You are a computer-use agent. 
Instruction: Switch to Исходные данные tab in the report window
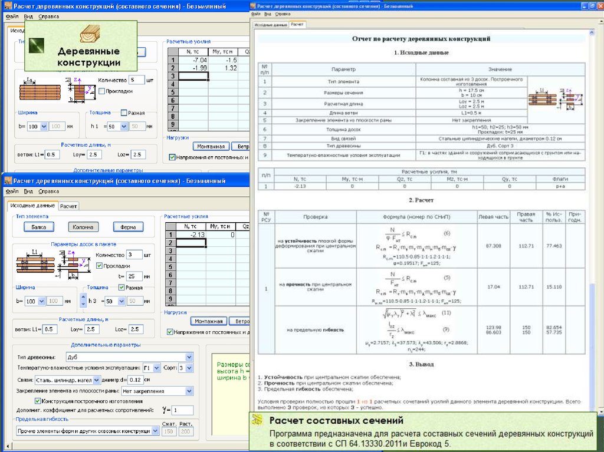[x=271, y=25]
